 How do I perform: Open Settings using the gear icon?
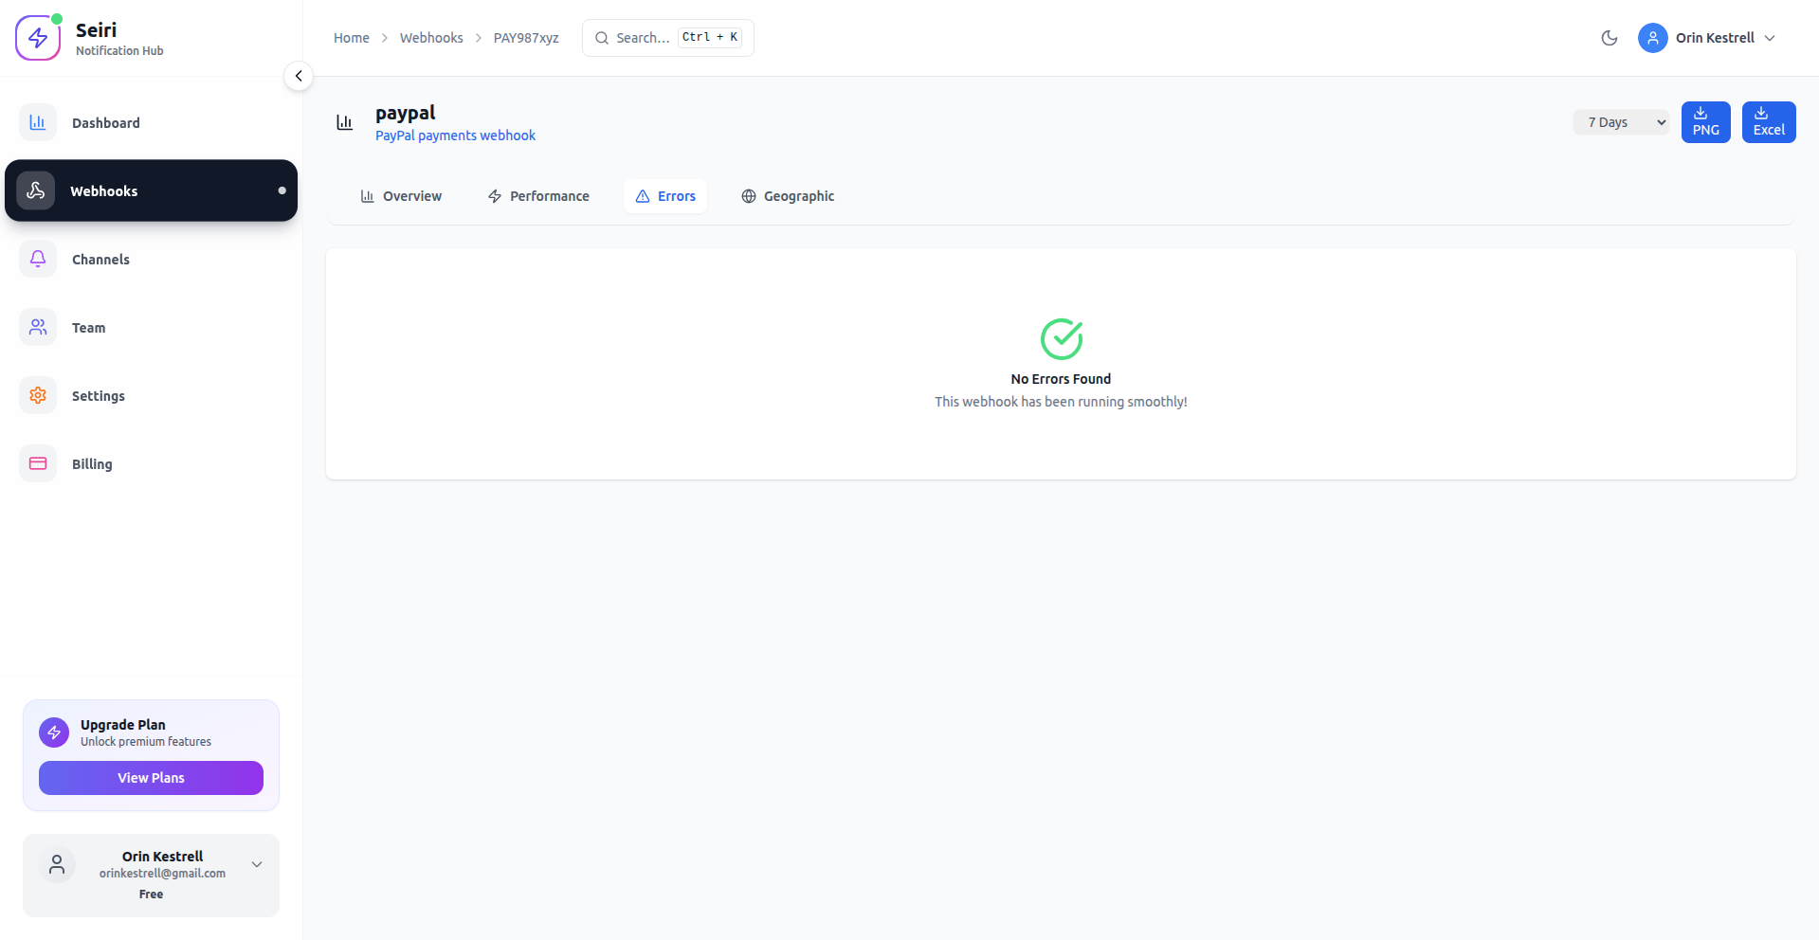[38, 395]
